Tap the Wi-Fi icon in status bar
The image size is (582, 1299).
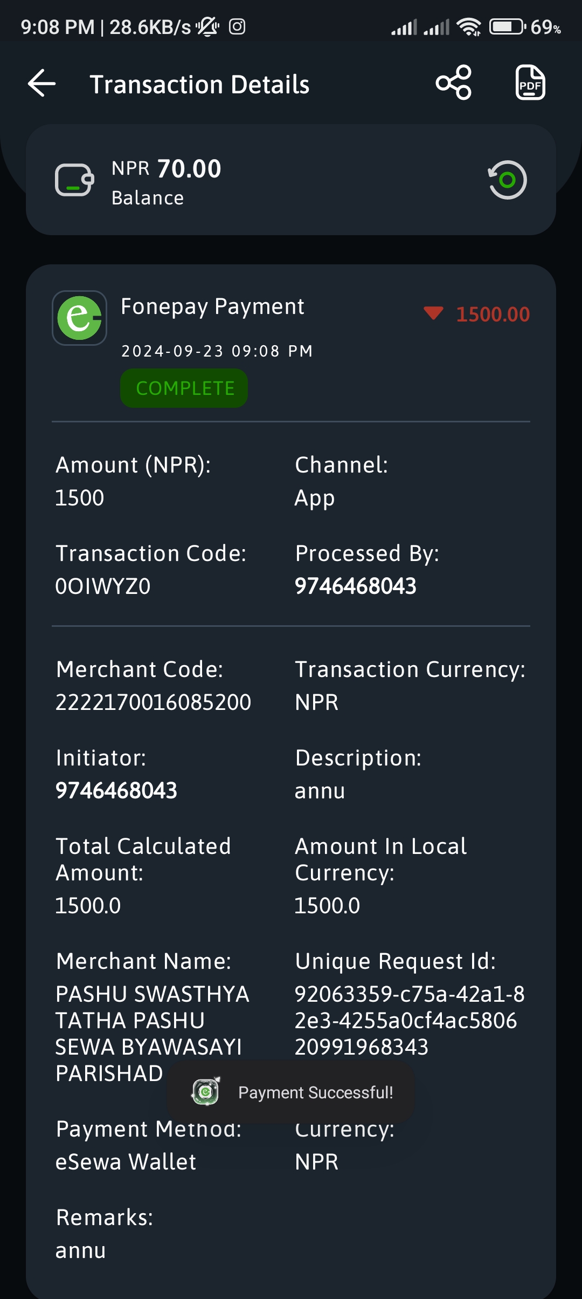click(469, 26)
